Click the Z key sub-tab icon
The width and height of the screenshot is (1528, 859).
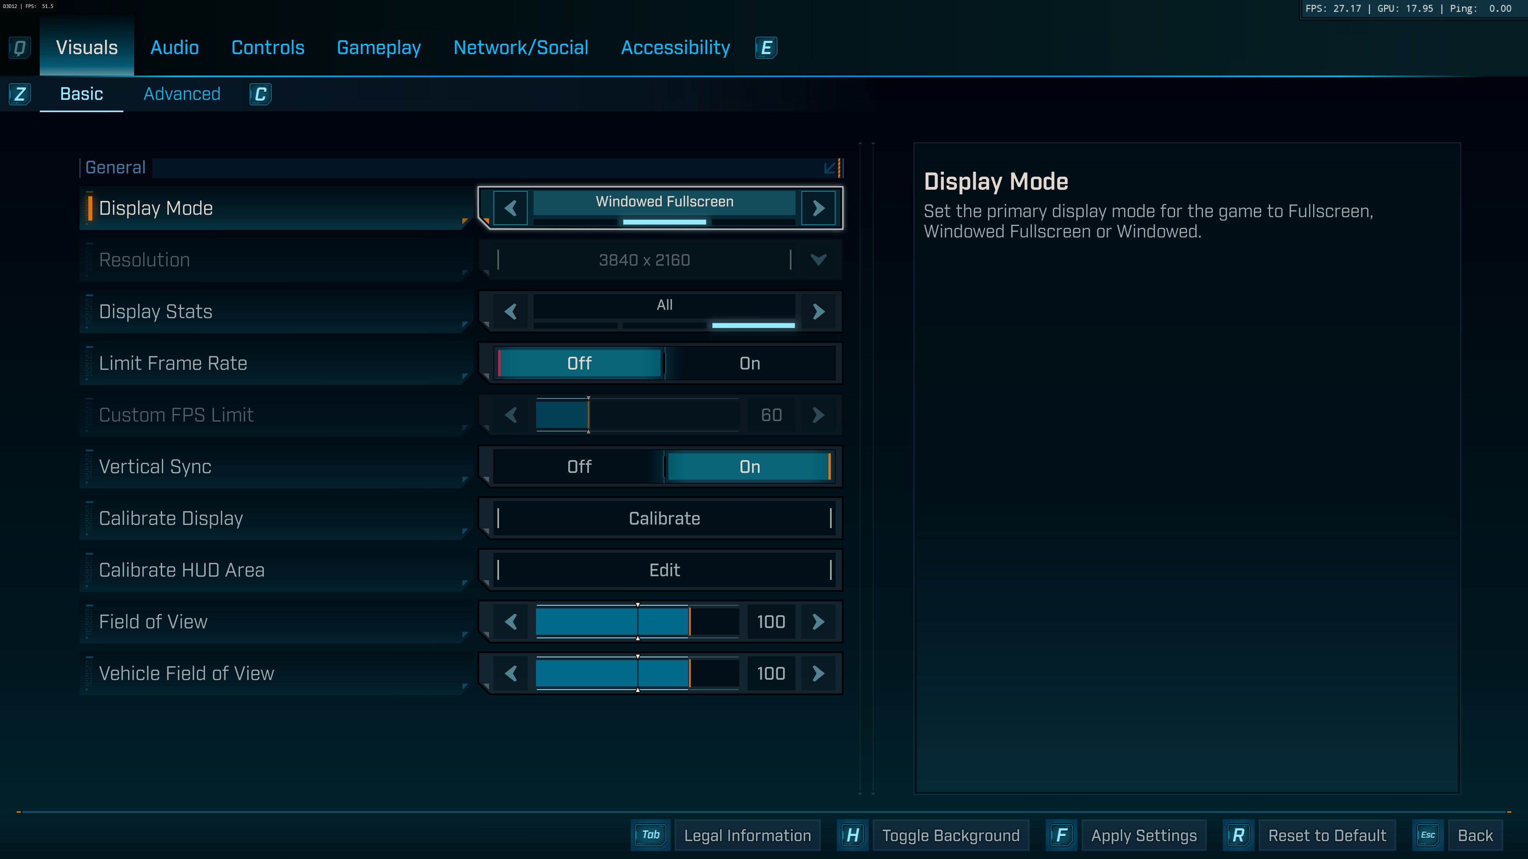coord(20,94)
